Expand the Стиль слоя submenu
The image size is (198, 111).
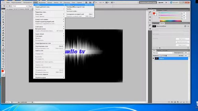coord(49,14)
